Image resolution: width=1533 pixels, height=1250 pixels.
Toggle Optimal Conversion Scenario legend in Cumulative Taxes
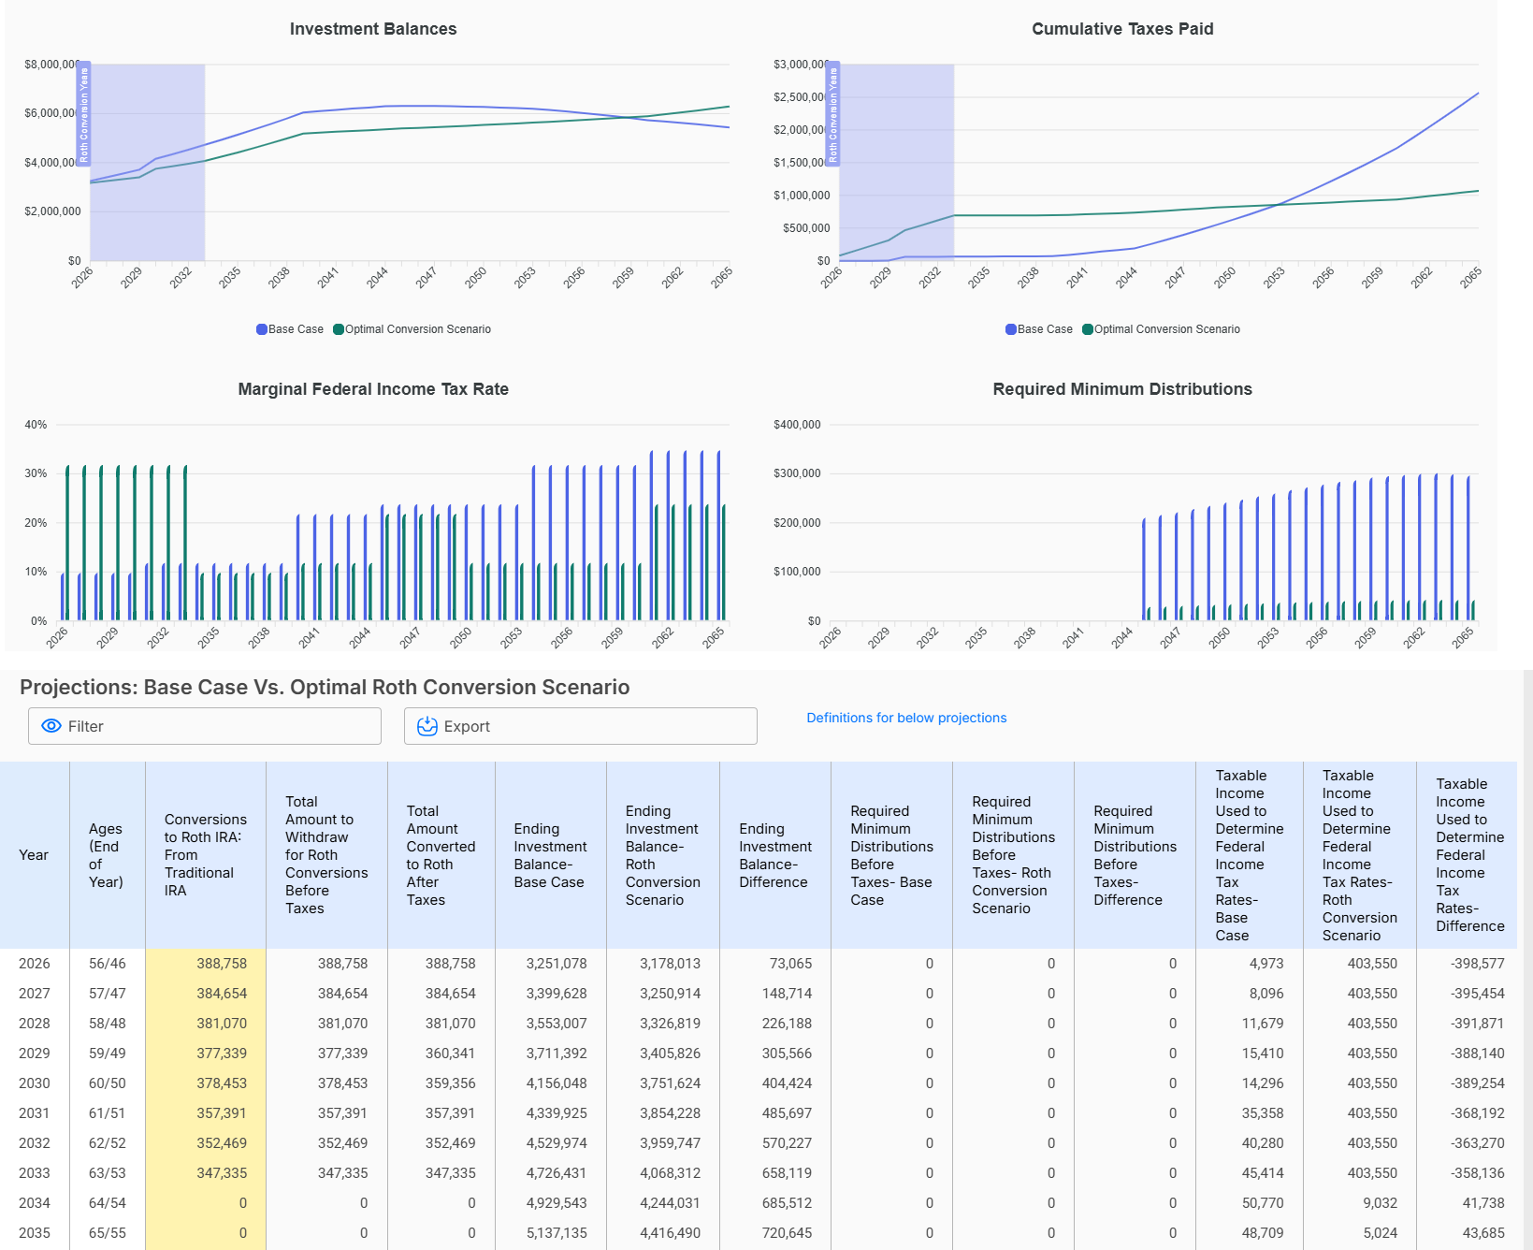1161,329
